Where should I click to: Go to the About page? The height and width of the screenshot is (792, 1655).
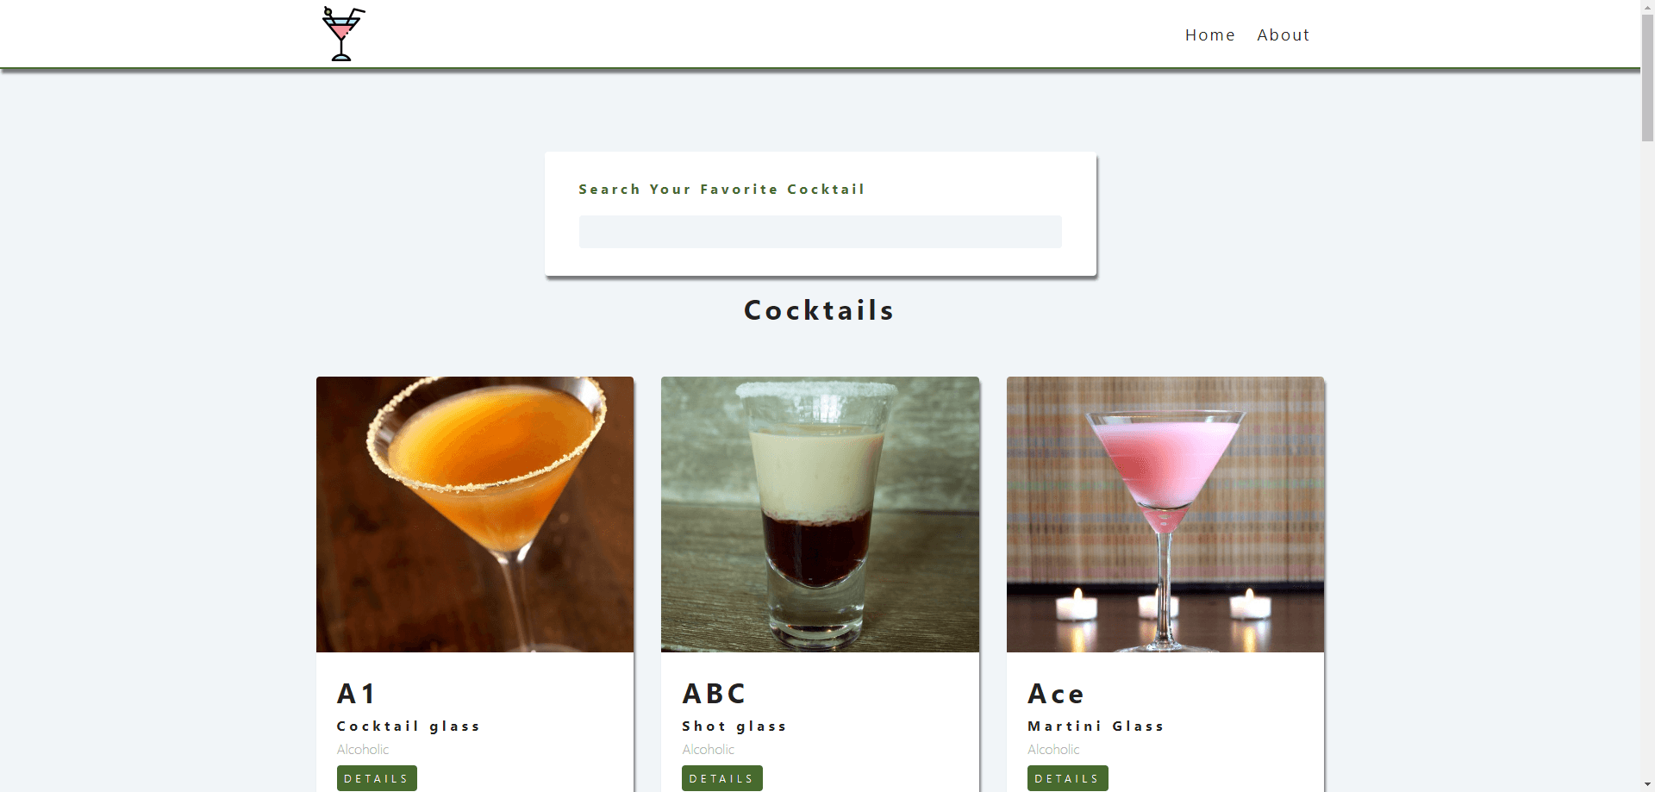pos(1283,35)
